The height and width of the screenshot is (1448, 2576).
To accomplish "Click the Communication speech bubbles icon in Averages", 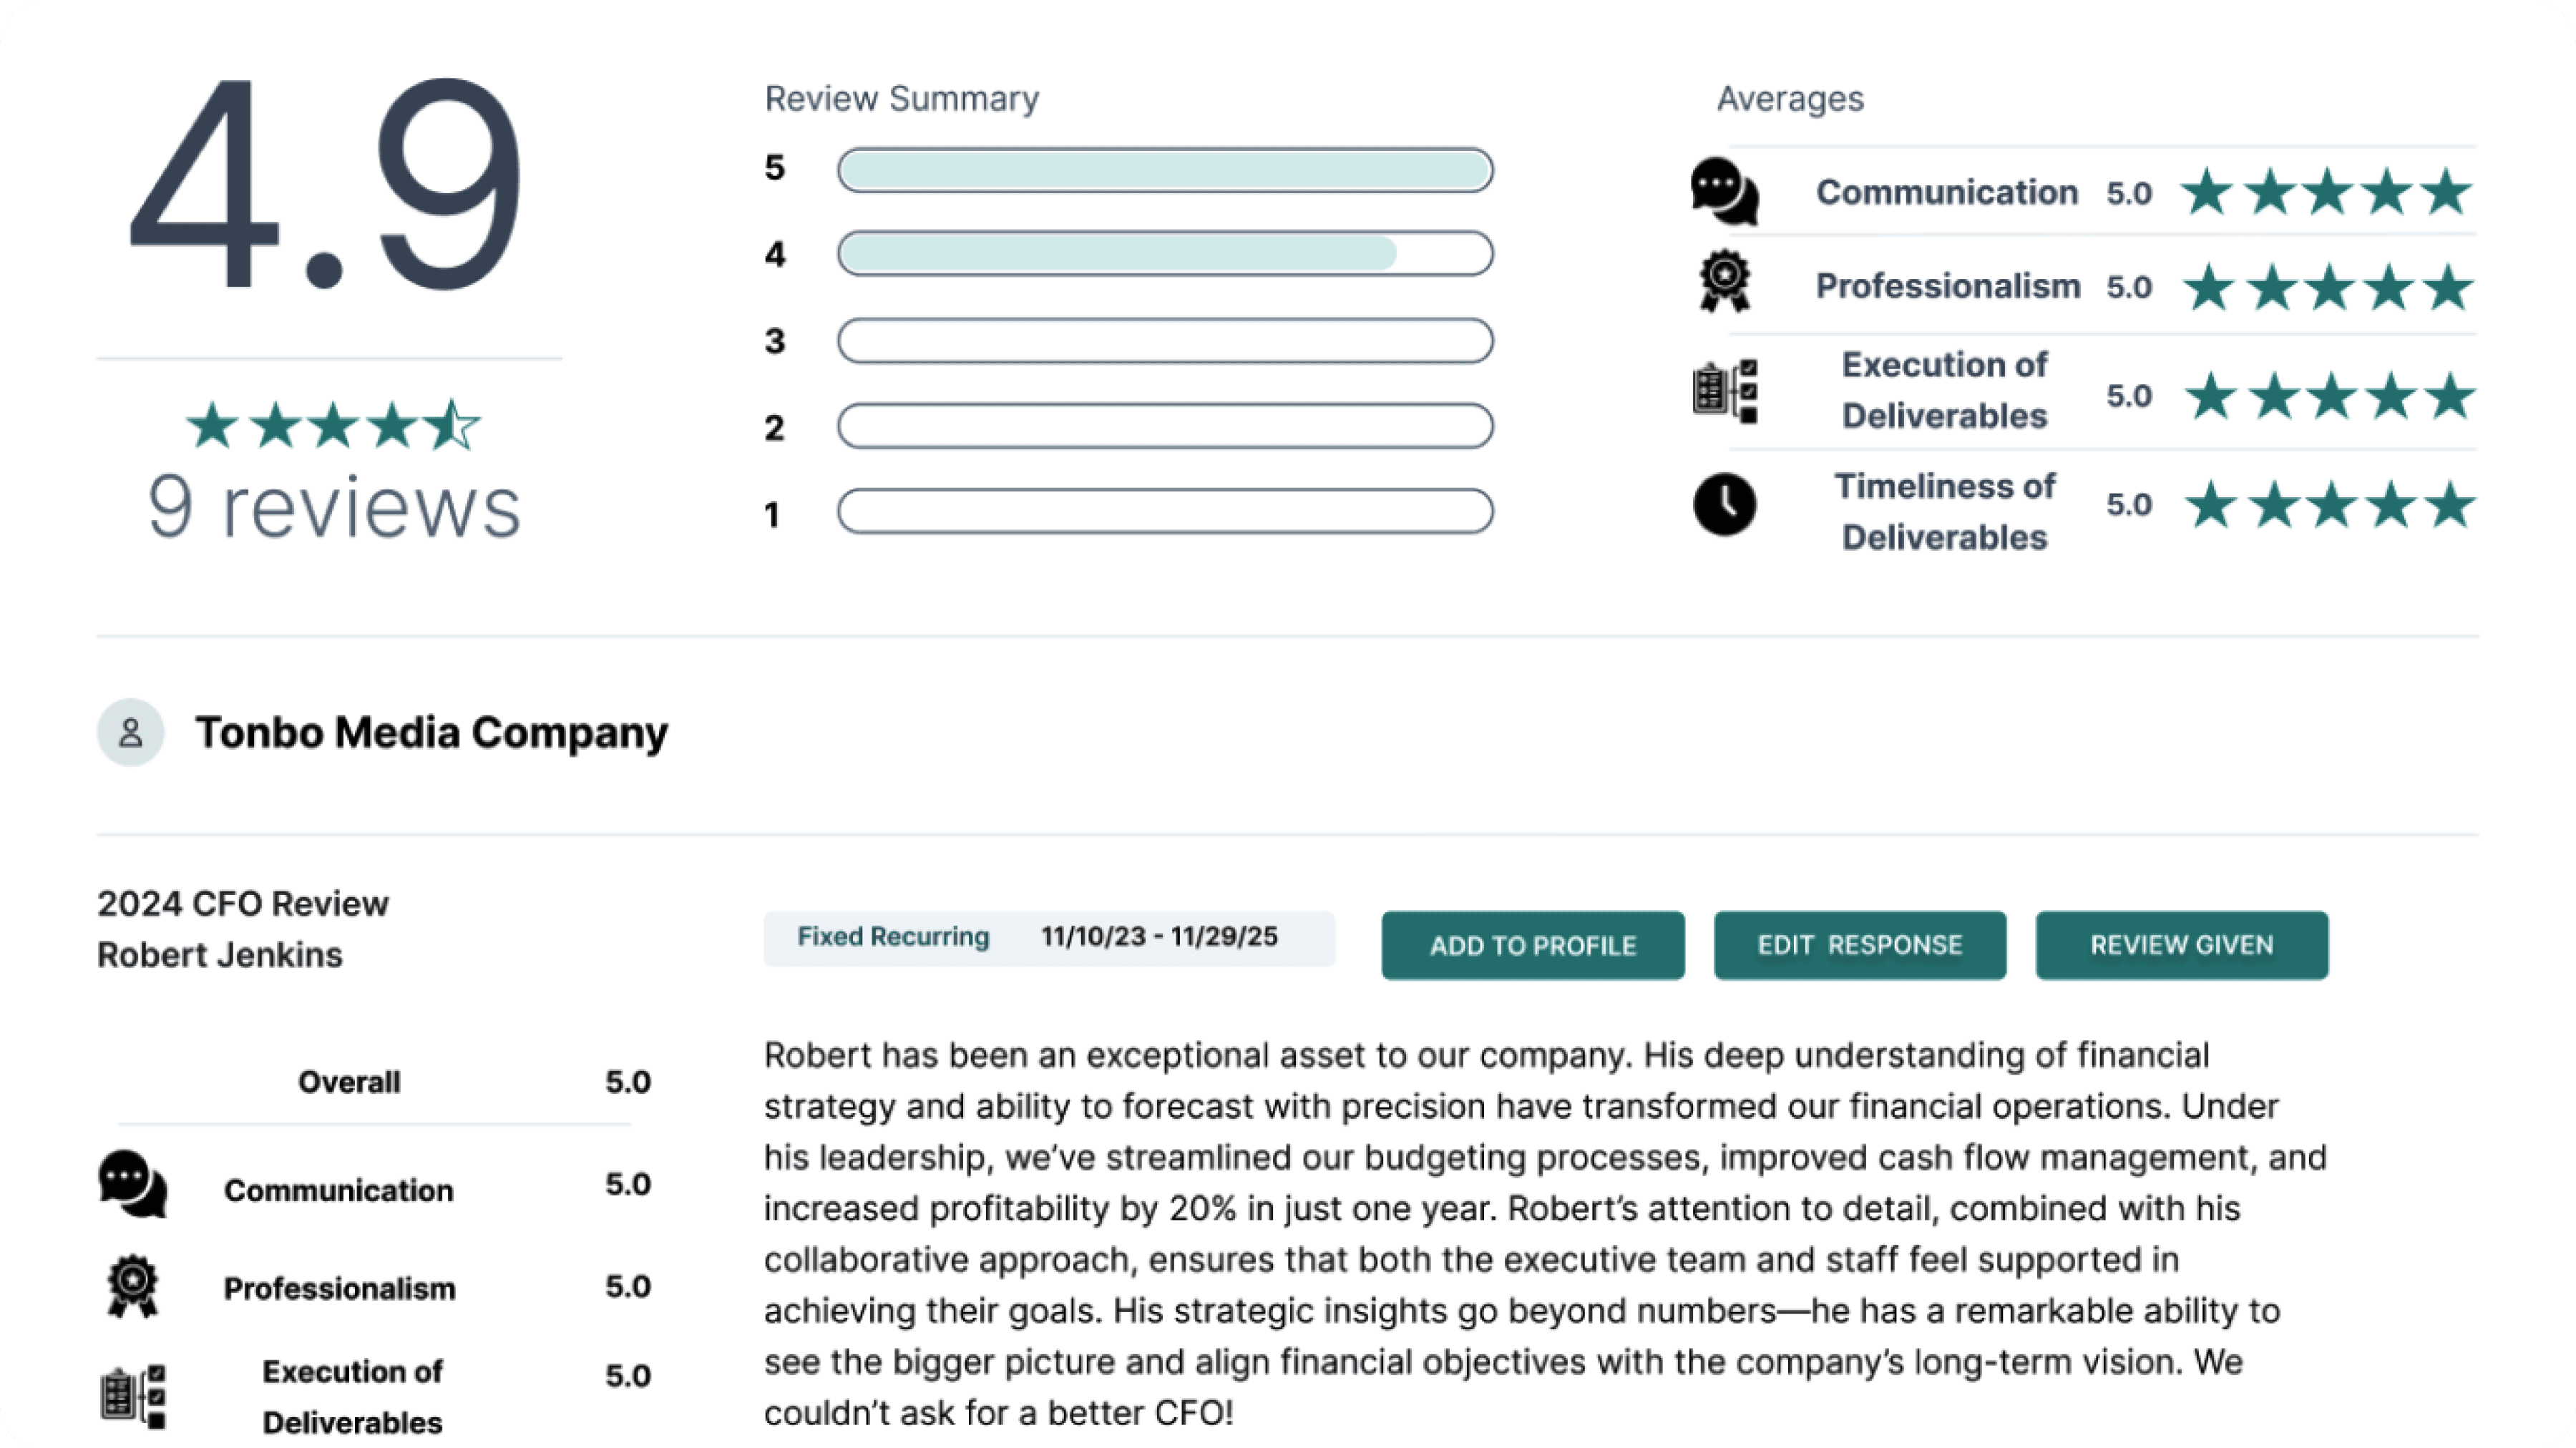I will [x=1724, y=191].
